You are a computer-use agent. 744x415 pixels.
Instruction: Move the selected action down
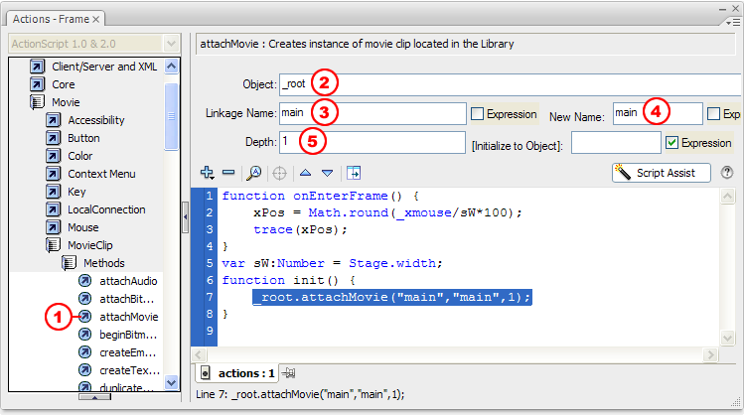pos(327,172)
